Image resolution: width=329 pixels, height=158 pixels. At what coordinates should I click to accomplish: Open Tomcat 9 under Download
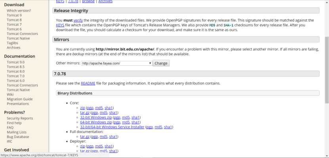click(x=14, y=15)
